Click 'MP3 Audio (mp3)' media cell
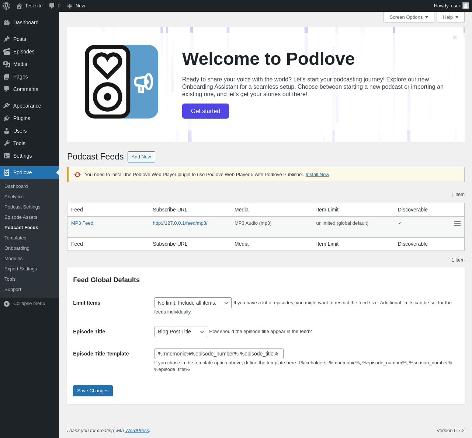The width and height of the screenshot is (472, 438). point(253,223)
